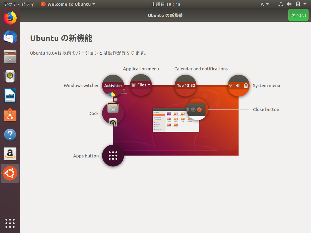Click the Application menu label
The image size is (311, 233).
141,69
